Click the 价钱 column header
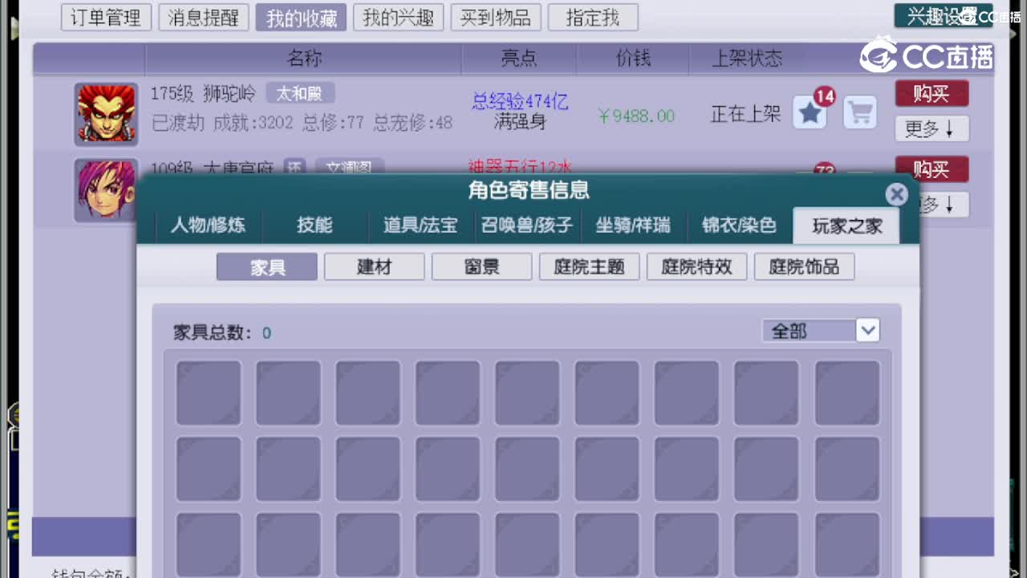Image resolution: width=1027 pixels, height=578 pixels. pyautogui.click(x=632, y=58)
